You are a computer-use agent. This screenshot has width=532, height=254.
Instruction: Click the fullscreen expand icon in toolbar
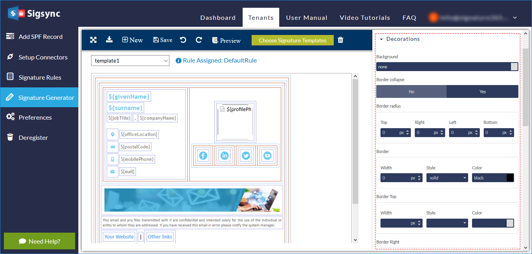pos(93,40)
